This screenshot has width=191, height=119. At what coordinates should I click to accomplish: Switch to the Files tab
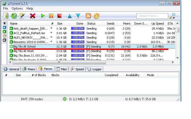(61, 69)
